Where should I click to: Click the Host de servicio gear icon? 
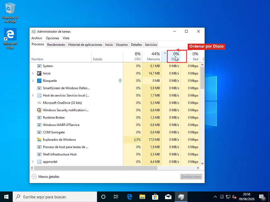point(39,95)
